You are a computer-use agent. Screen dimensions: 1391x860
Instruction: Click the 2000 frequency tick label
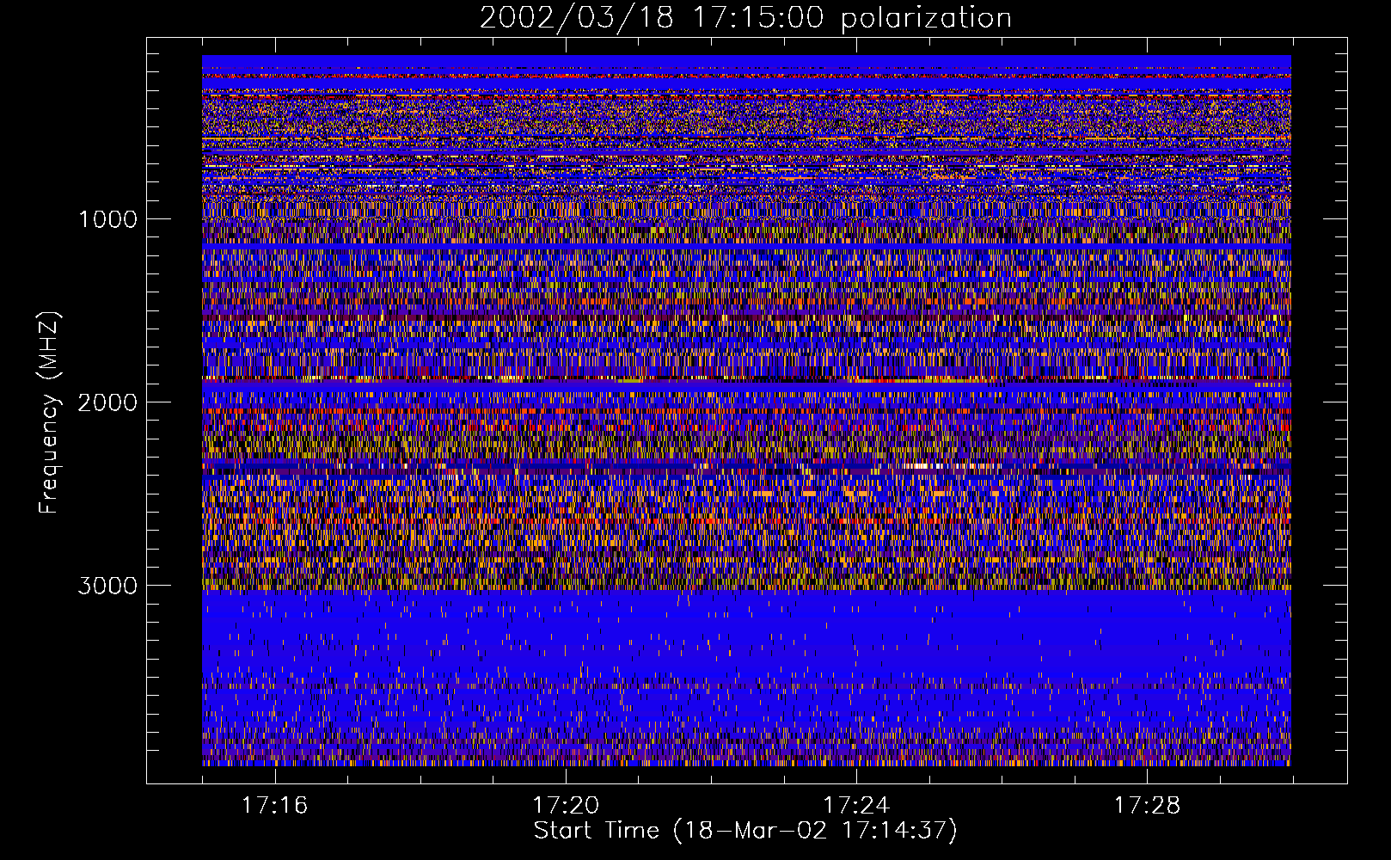pyautogui.click(x=107, y=402)
